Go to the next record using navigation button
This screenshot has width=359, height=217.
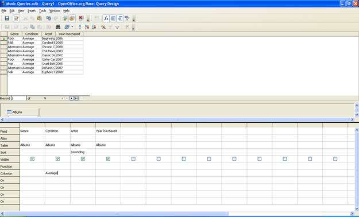click(x=71, y=98)
